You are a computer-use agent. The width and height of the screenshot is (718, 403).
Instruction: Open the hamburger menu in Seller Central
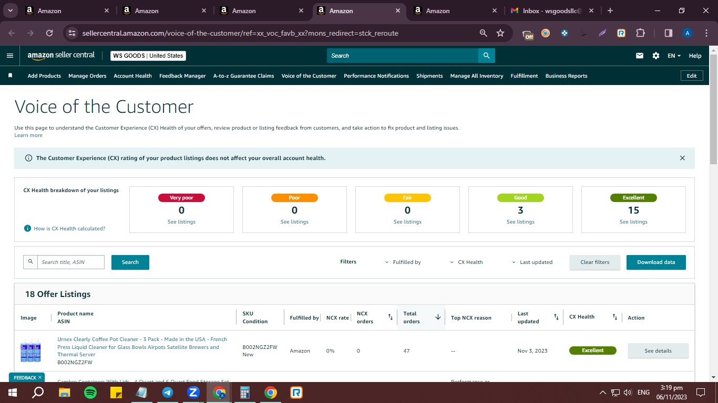[x=10, y=56]
